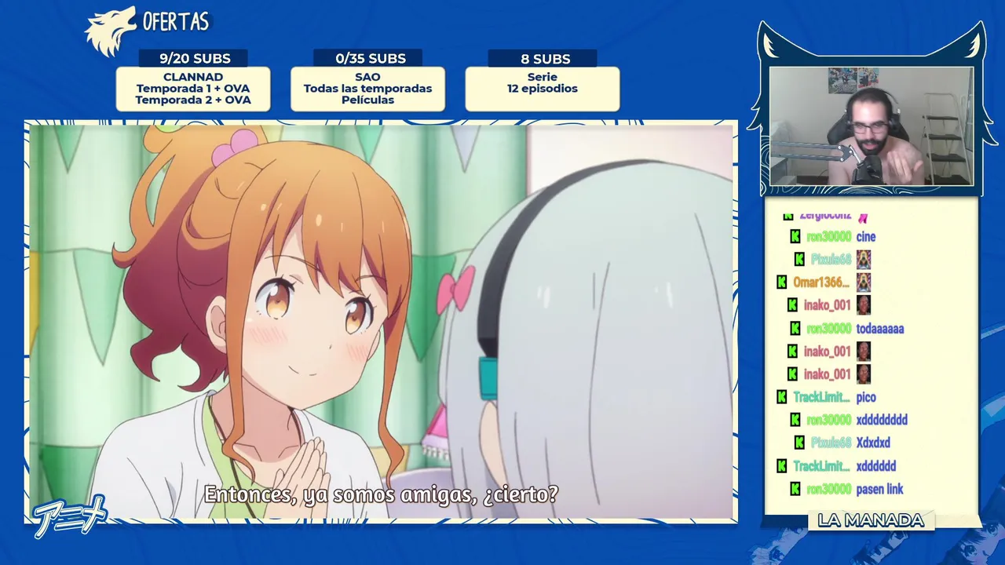Click the 8 SUBS goal label
Viewport: 1005px width, 565px height.
pyautogui.click(x=544, y=58)
